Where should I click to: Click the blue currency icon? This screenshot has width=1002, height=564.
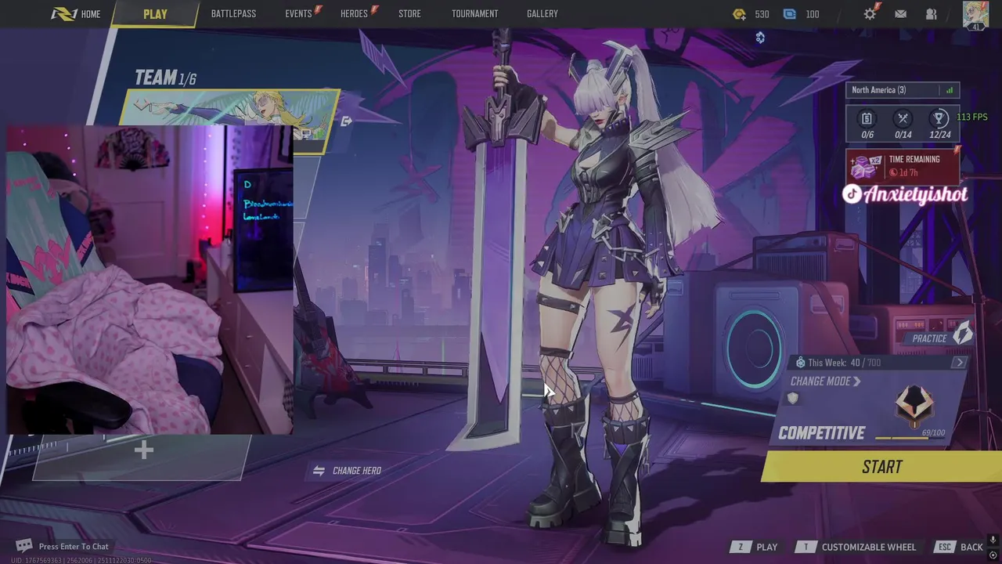(x=790, y=14)
